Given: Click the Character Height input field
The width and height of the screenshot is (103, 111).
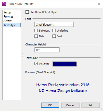Looking at the screenshot, I should 47,50.
